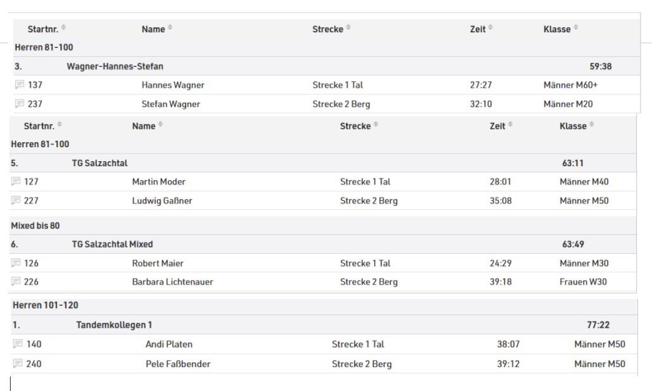This screenshot has height=391, width=652.
Task: Click the name Barbara Lichtenauer
Action: pyautogui.click(x=173, y=282)
